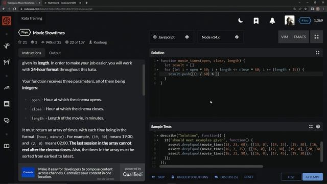327x184 pixels.
Task: Click the Movie Showtimes title
Action: click(49, 33)
